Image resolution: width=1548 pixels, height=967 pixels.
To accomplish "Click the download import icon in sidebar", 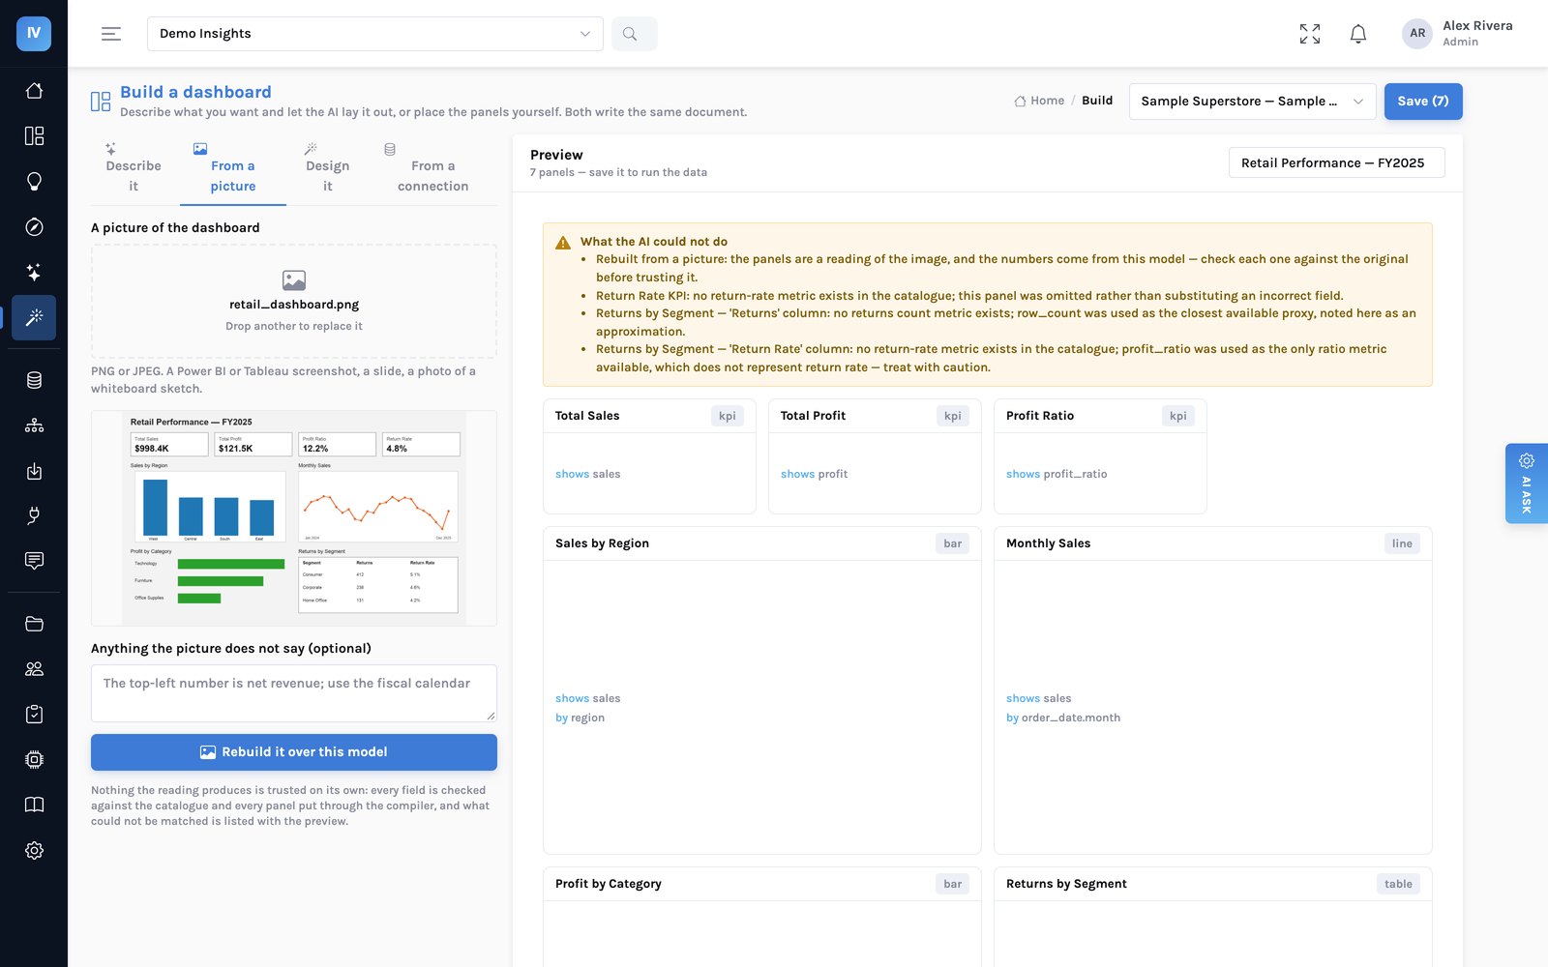I will click(34, 471).
